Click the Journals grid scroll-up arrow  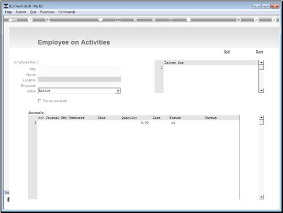(262, 118)
